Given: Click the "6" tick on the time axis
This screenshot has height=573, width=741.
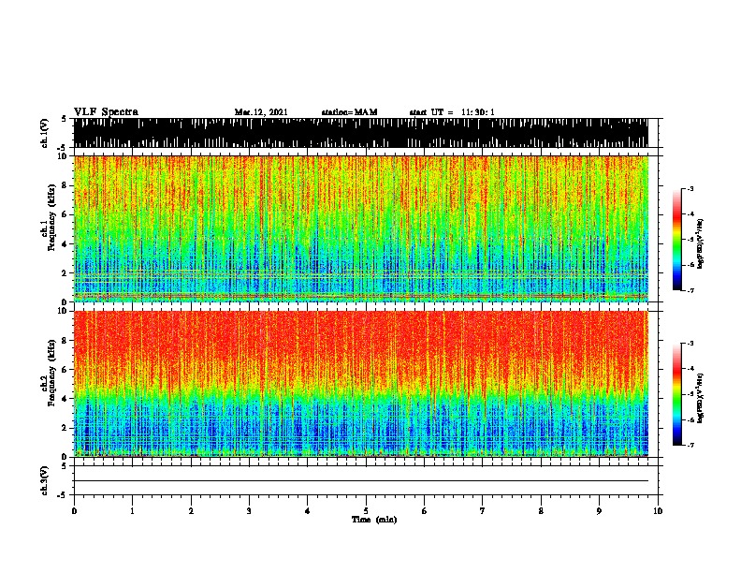Looking at the screenshot, I should pyautogui.click(x=424, y=511).
